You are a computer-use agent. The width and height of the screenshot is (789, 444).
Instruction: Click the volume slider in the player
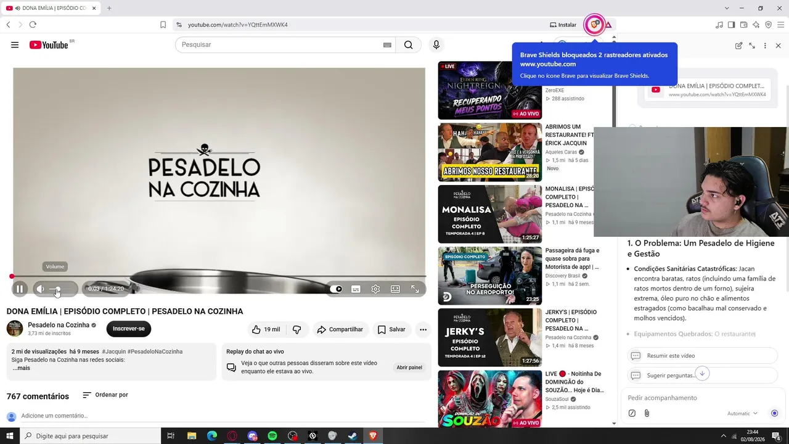[62, 289]
